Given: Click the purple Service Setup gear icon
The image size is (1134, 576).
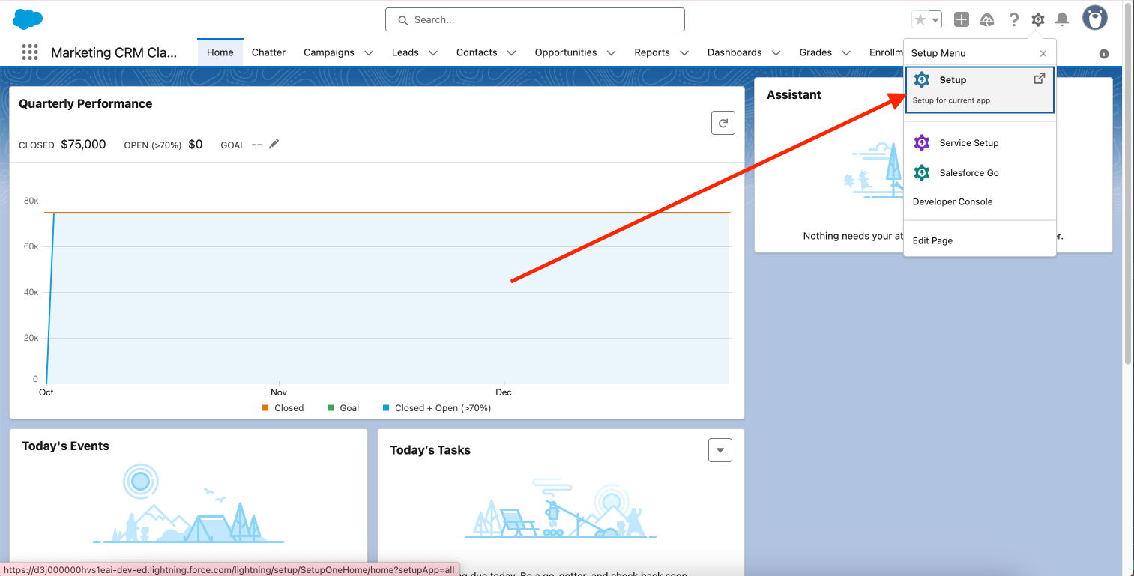Looking at the screenshot, I should [x=922, y=143].
